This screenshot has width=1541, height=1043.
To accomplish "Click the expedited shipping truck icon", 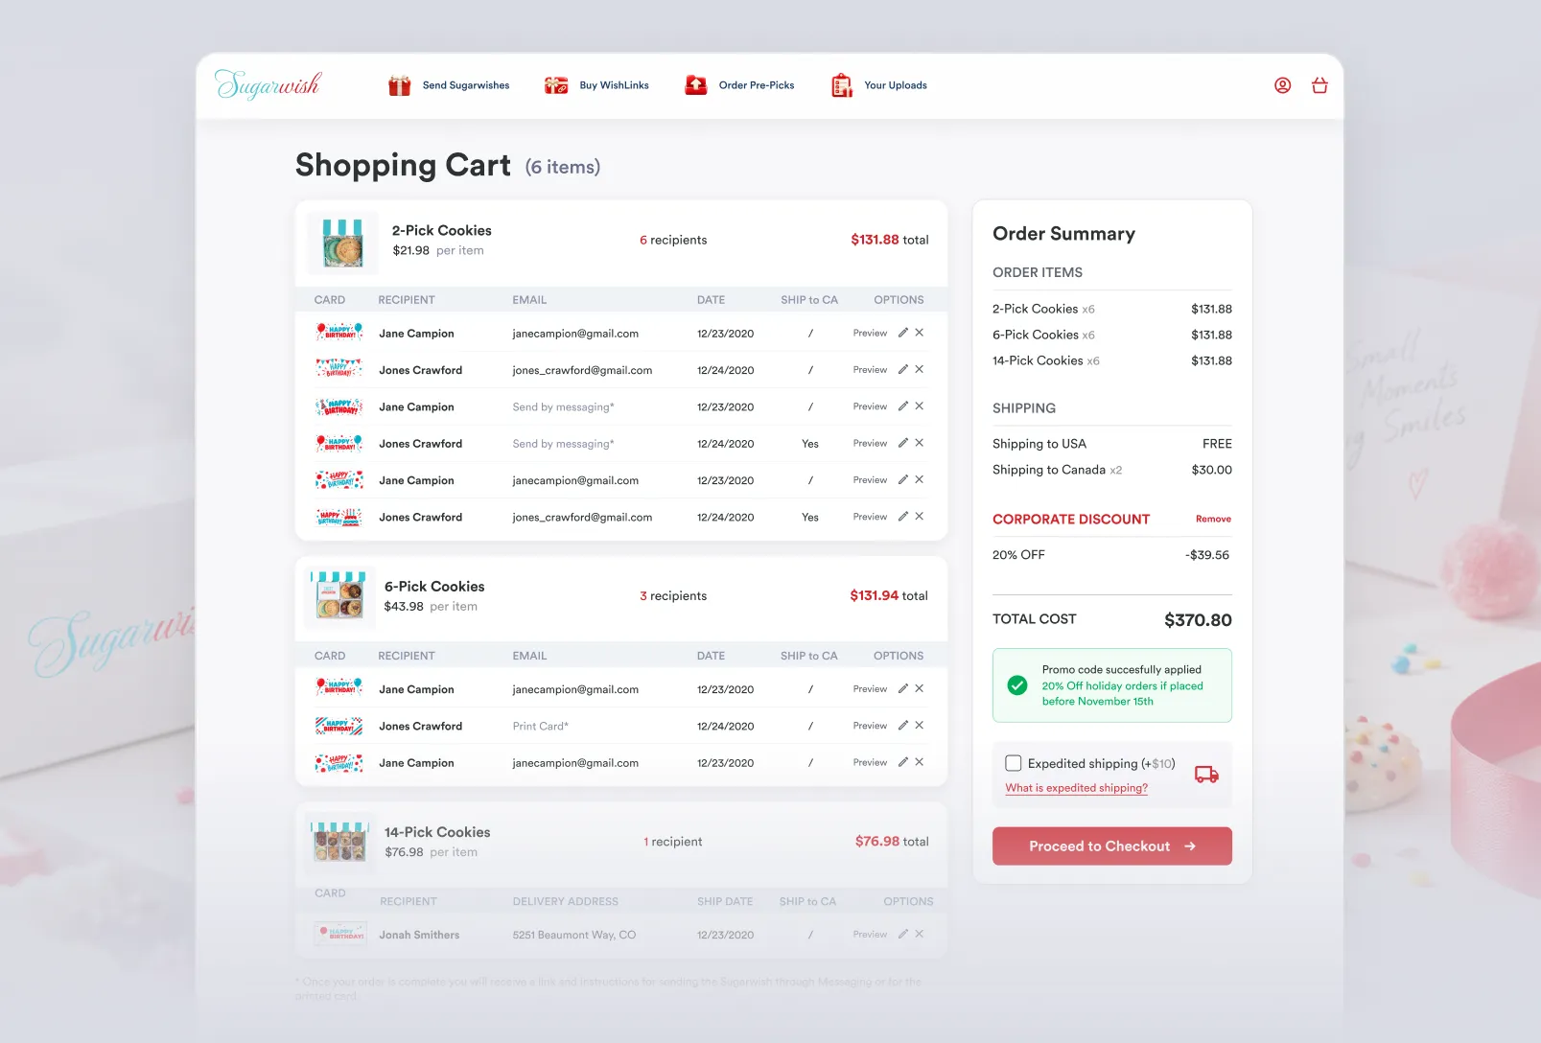I will point(1206,775).
